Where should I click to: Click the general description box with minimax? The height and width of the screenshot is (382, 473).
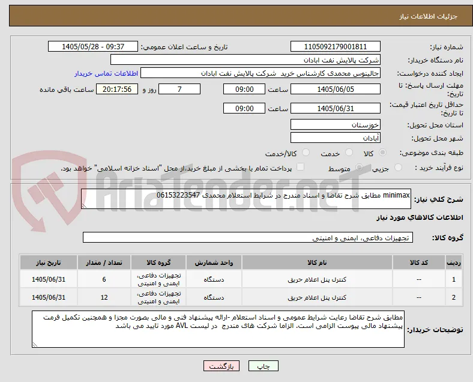click(246, 199)
